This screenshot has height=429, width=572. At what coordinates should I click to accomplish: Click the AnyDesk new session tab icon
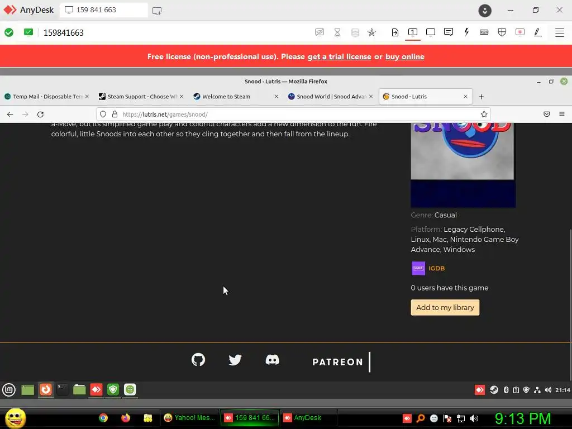157,11
